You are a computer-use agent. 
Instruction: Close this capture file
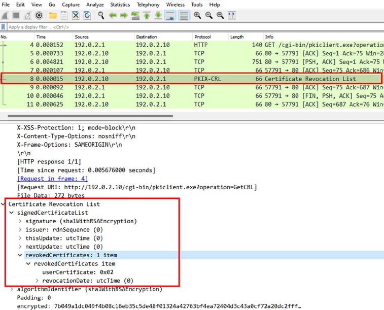76,15
